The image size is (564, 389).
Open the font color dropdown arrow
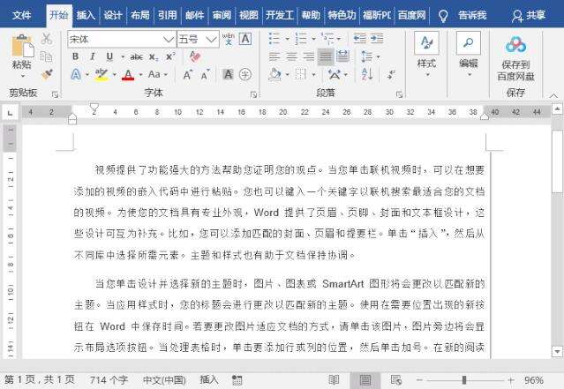point(140,75)
